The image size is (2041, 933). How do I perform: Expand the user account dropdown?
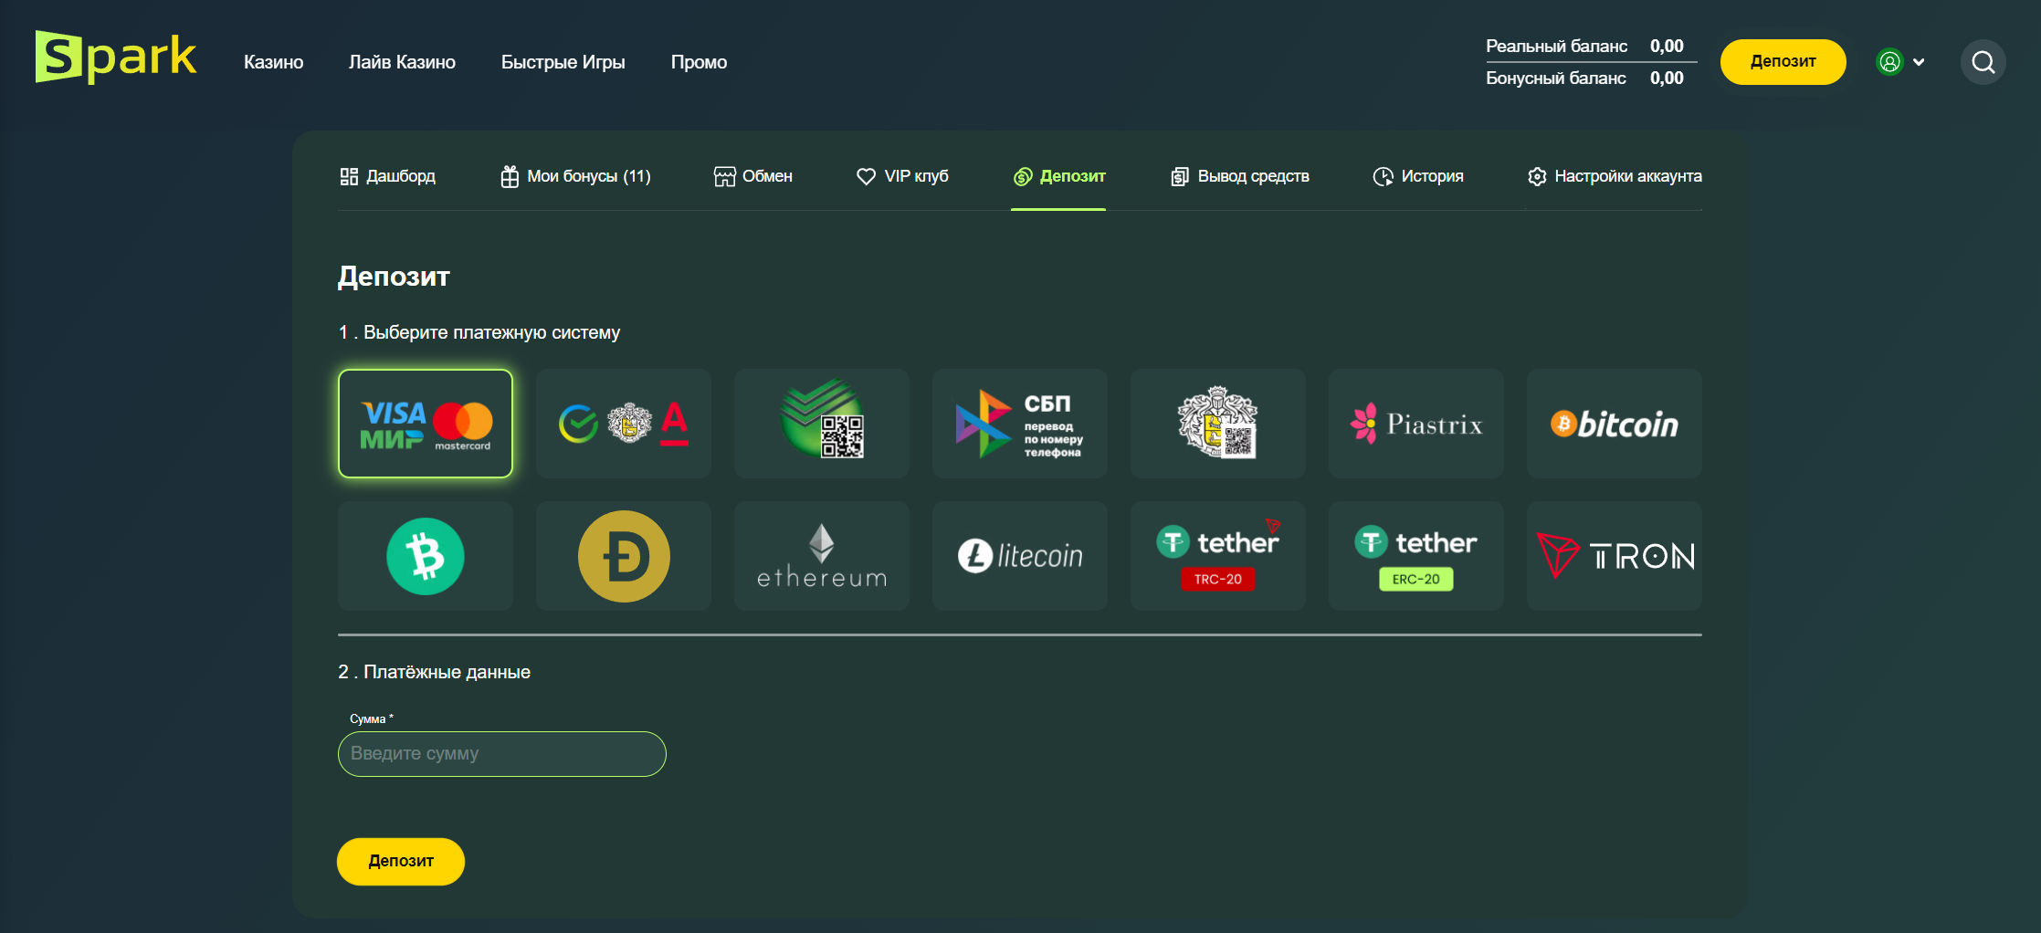pos(1901,62)
